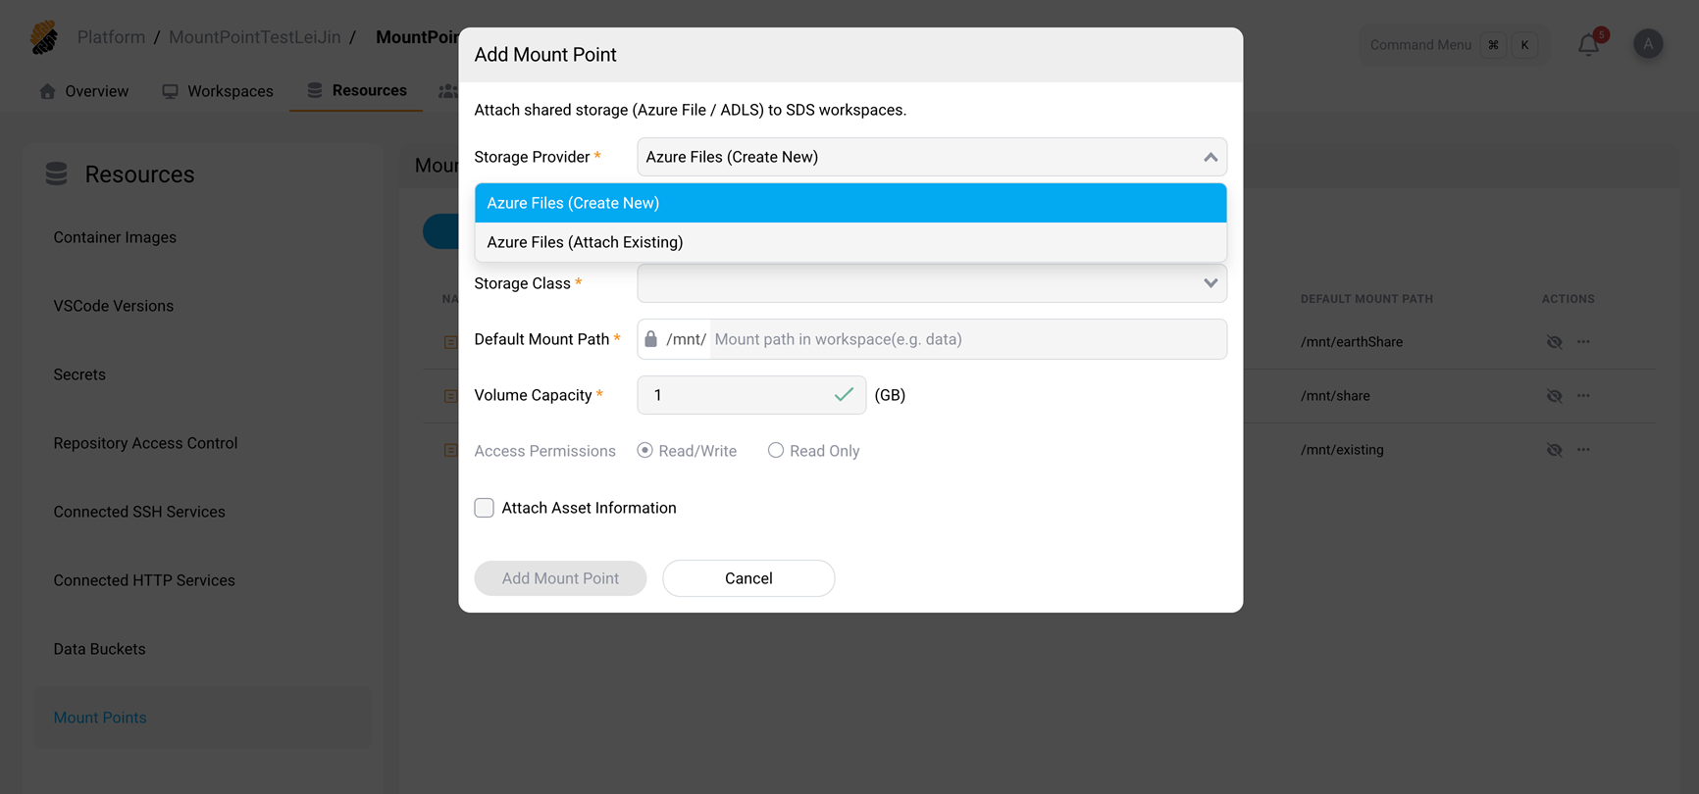Open Secrets in sidebar
1699x794 pixels.
[79, 374]
